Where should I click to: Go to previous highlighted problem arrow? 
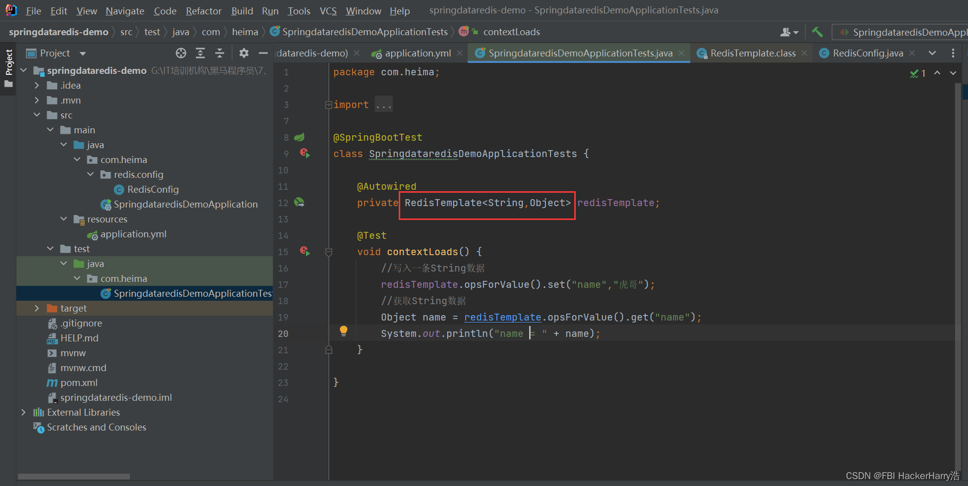tap(937, 73)
